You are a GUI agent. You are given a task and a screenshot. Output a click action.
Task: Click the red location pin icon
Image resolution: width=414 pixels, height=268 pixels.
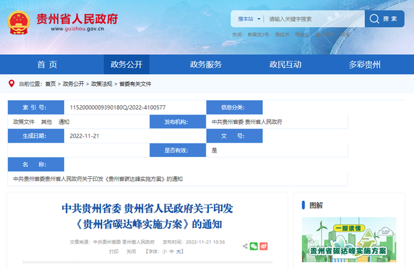point(11,83)
